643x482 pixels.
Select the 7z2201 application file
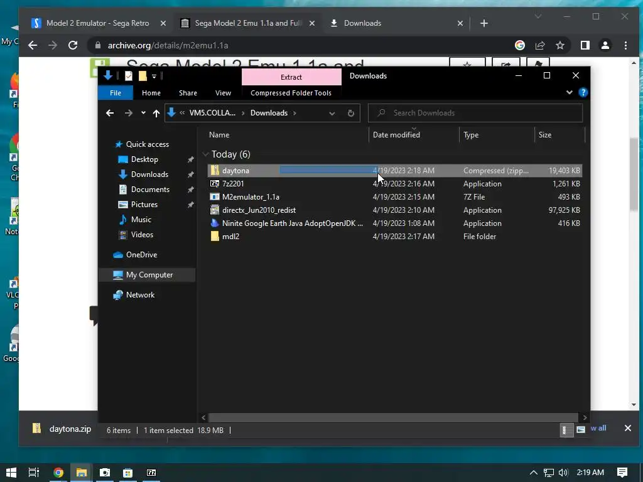394,184
